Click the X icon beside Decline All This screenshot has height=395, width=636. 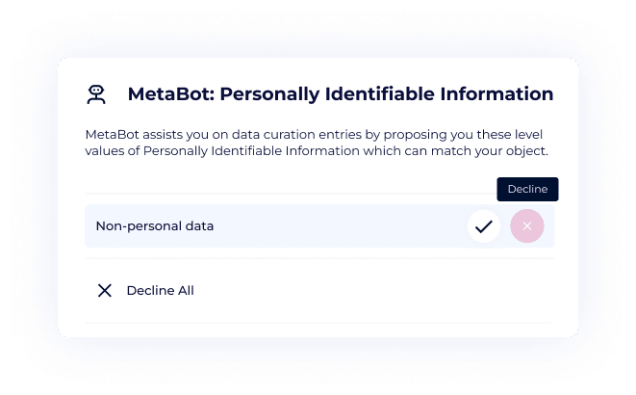tap(105, 290)
